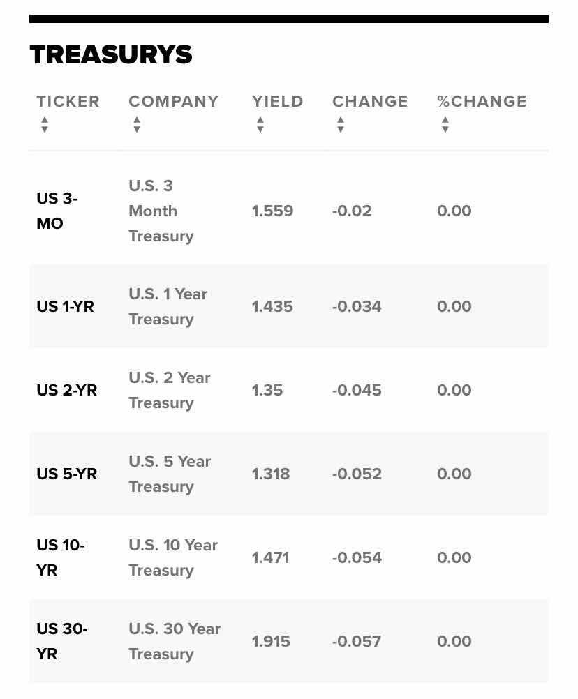Open the US 3-MO ticker link
The height and width of the screenshot is (699, 578).
pos(57,211)
